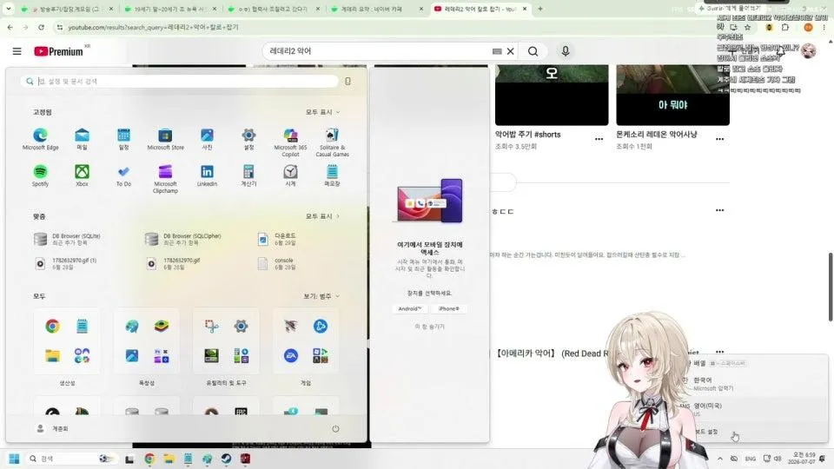Open the Clock pinned app

pyautogui.click(x=290, y=175)
